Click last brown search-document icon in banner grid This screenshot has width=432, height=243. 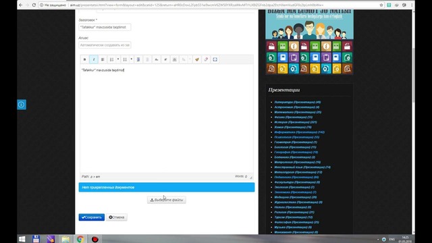point(347,69)
